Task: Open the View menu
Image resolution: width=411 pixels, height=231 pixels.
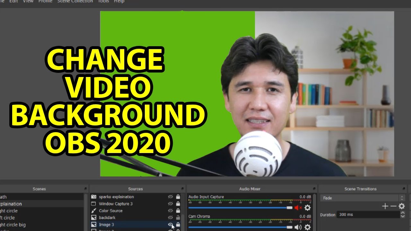Action: (x=28, y=1)
